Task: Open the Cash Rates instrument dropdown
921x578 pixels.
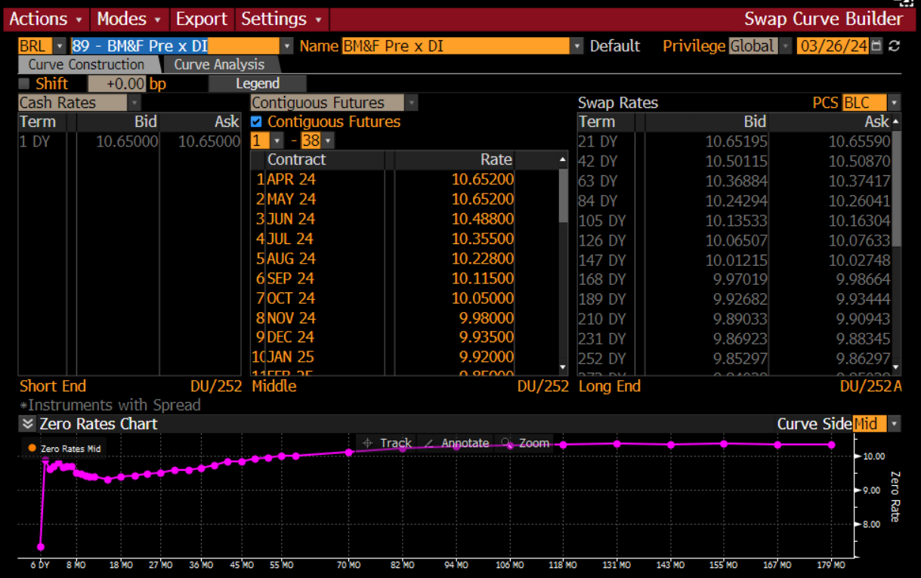Action: 134,103
